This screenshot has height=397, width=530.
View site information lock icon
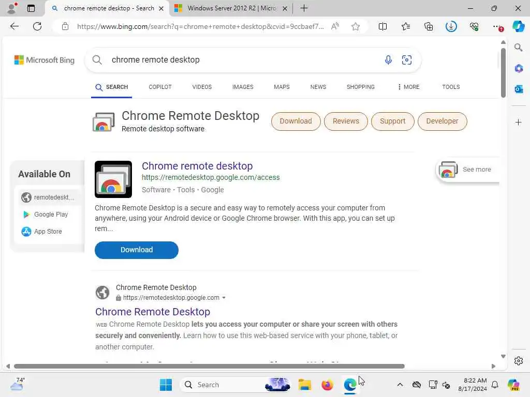coord(65,26)
